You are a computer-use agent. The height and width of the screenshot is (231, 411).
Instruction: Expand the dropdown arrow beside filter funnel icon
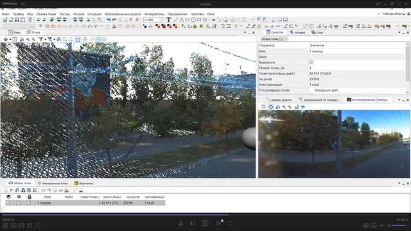46,40
